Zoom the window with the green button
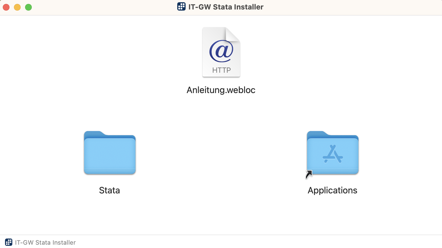 pyautogui.click(x=28, y=7)
